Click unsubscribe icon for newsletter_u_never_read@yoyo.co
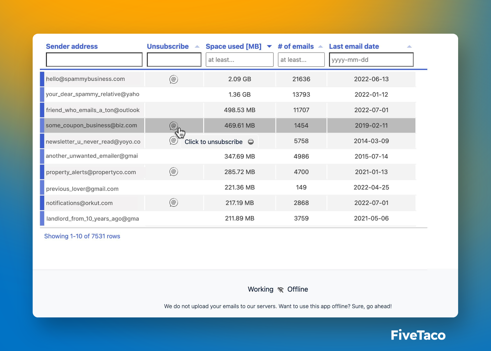The image size is (491, 351). point(174,141)
